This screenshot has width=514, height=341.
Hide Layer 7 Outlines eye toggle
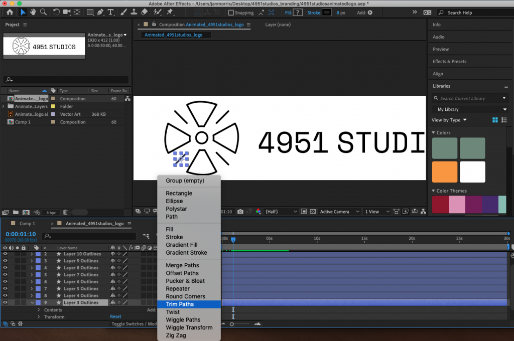click(5, 274)
